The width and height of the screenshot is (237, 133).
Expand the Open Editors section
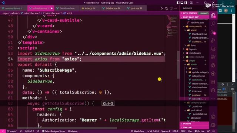coord(194,13)
